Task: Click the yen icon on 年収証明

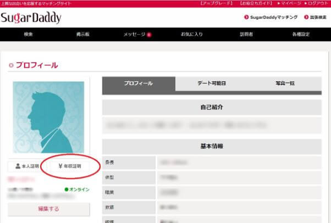Action: click(x=59, y=165)
